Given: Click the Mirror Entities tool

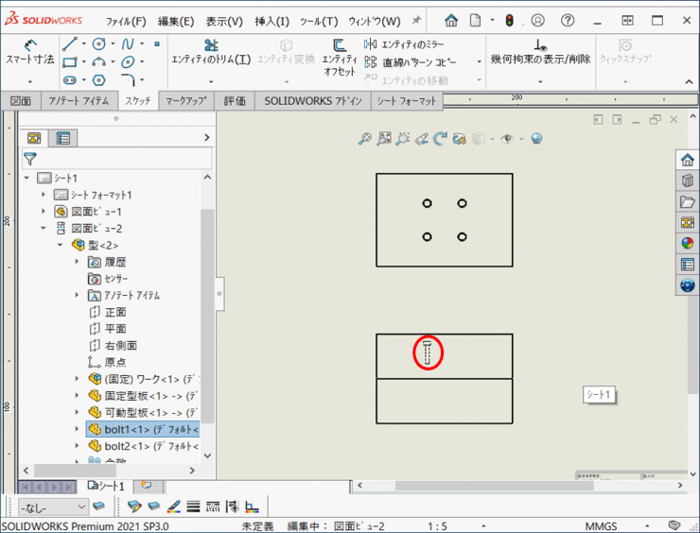Looking at the screenshot, I should coord(404,44).
